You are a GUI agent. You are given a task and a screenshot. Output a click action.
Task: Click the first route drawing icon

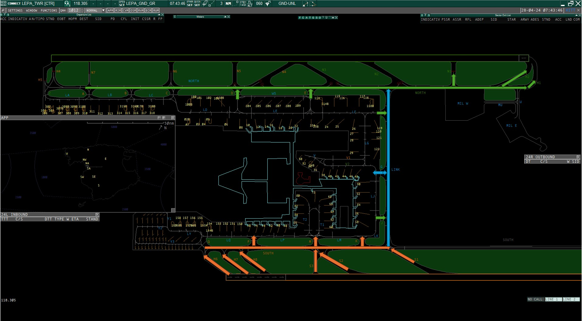point(305,3)
